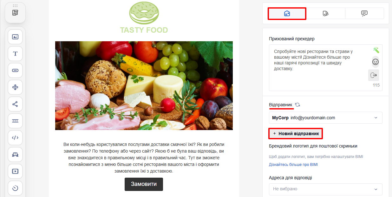Select the HTML code block icon
Image resolution: width=392 pixels, height=197 pixels.
coord(15,138)
